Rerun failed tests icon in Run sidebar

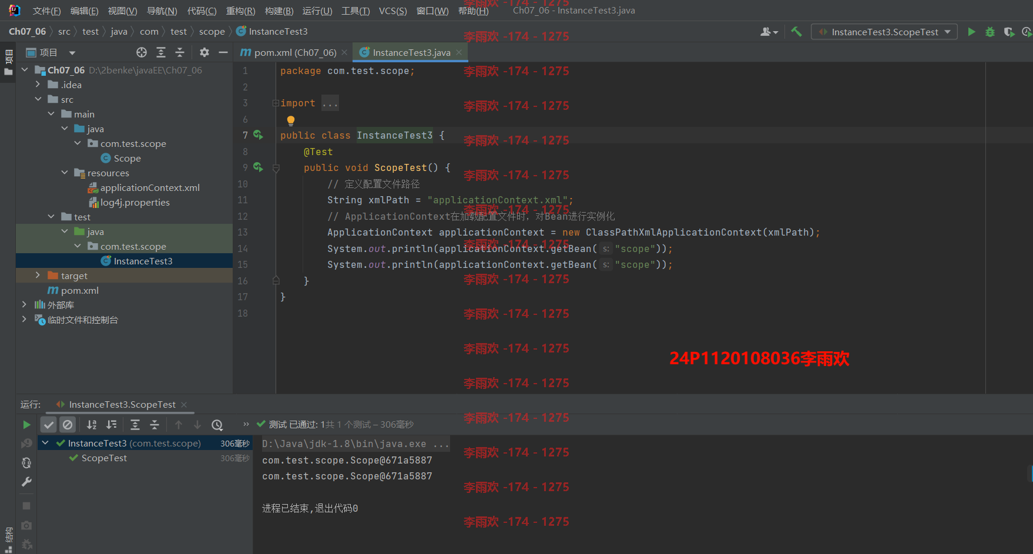[26, 444]
